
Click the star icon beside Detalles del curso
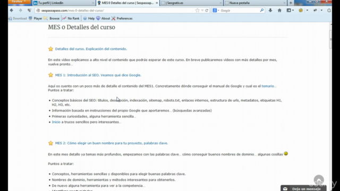coord(50,49)
